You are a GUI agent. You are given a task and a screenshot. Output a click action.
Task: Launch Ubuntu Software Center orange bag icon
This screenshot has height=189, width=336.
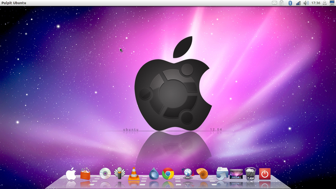[x=85, y=174]
